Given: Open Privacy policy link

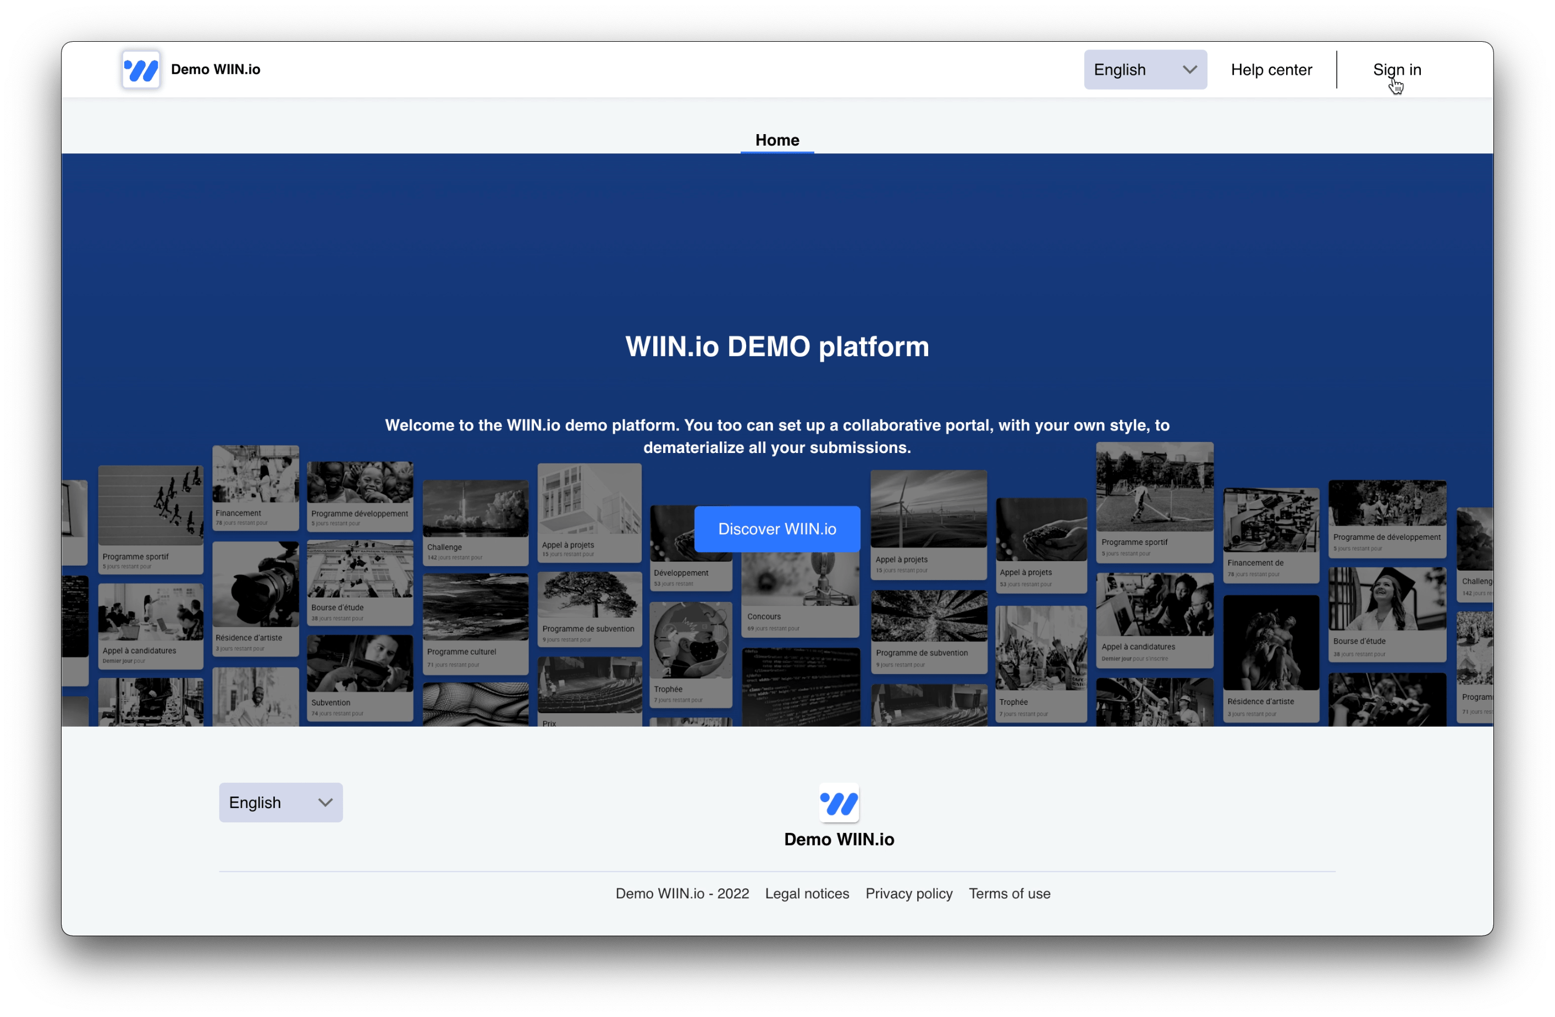Looking at the screenshot, I should (909, 893).
